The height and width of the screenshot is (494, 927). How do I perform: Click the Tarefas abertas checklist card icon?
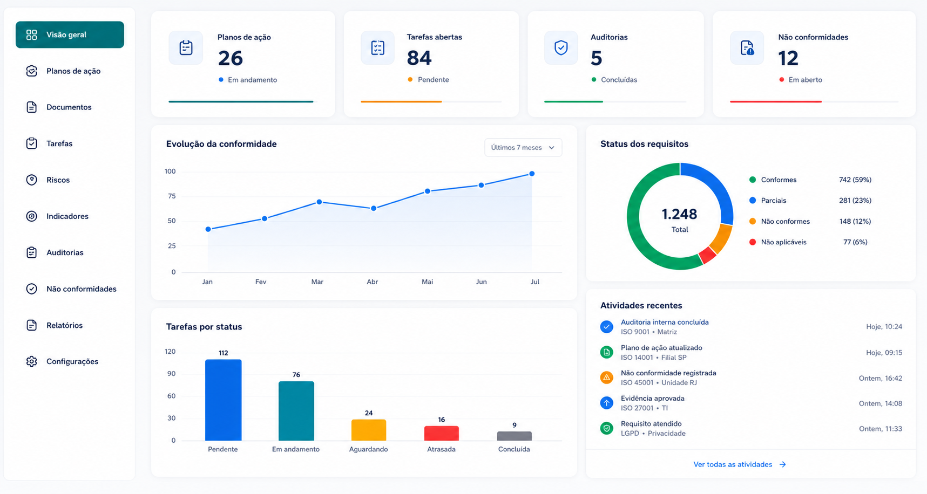[377, 47]
